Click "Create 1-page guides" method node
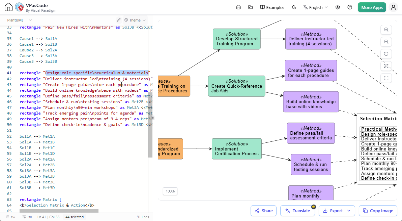This screenshot has height=221, width=402. pyautogui.click(x=311, y=71)
